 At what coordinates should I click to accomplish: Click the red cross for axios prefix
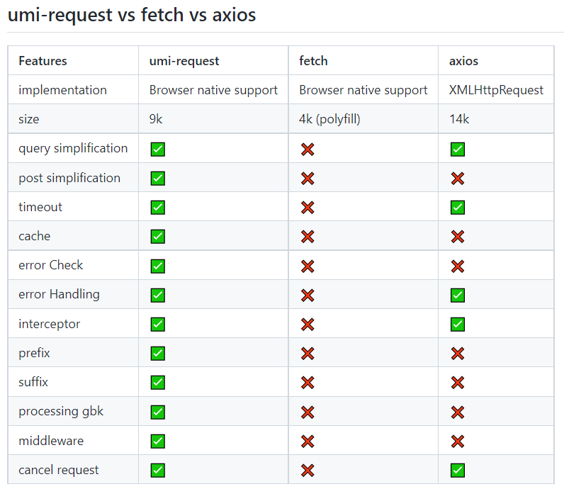(458, 354)
